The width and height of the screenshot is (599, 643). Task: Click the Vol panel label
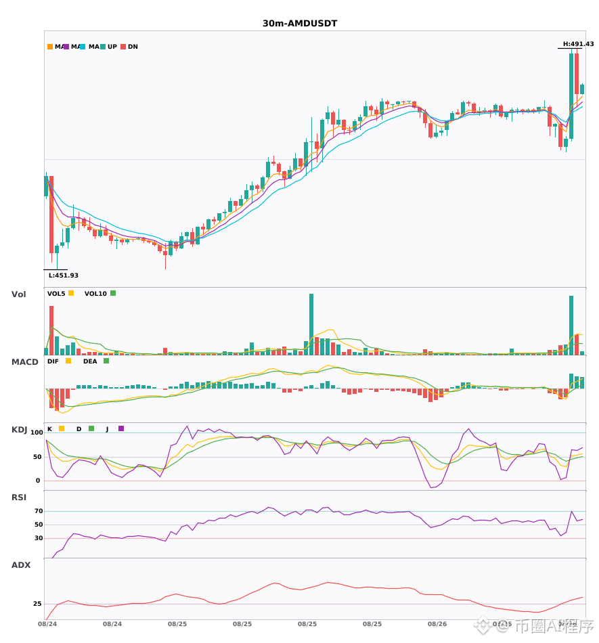18,294
